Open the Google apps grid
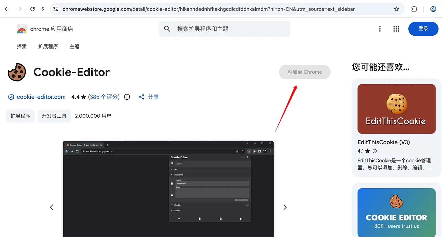 (396, 29)
